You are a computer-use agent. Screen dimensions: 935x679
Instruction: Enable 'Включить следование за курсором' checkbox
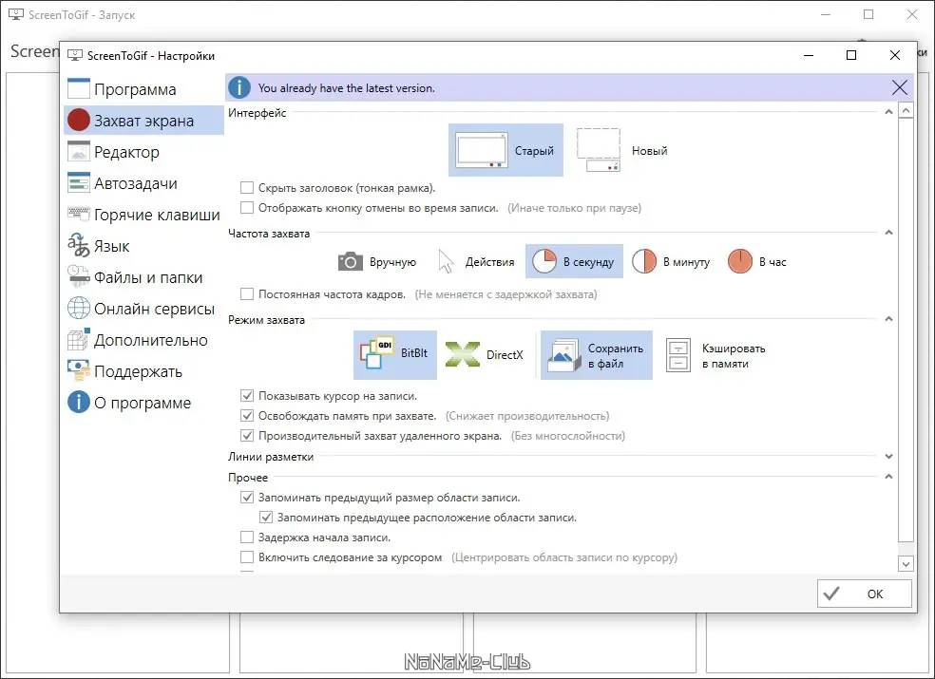coord(247,557)
